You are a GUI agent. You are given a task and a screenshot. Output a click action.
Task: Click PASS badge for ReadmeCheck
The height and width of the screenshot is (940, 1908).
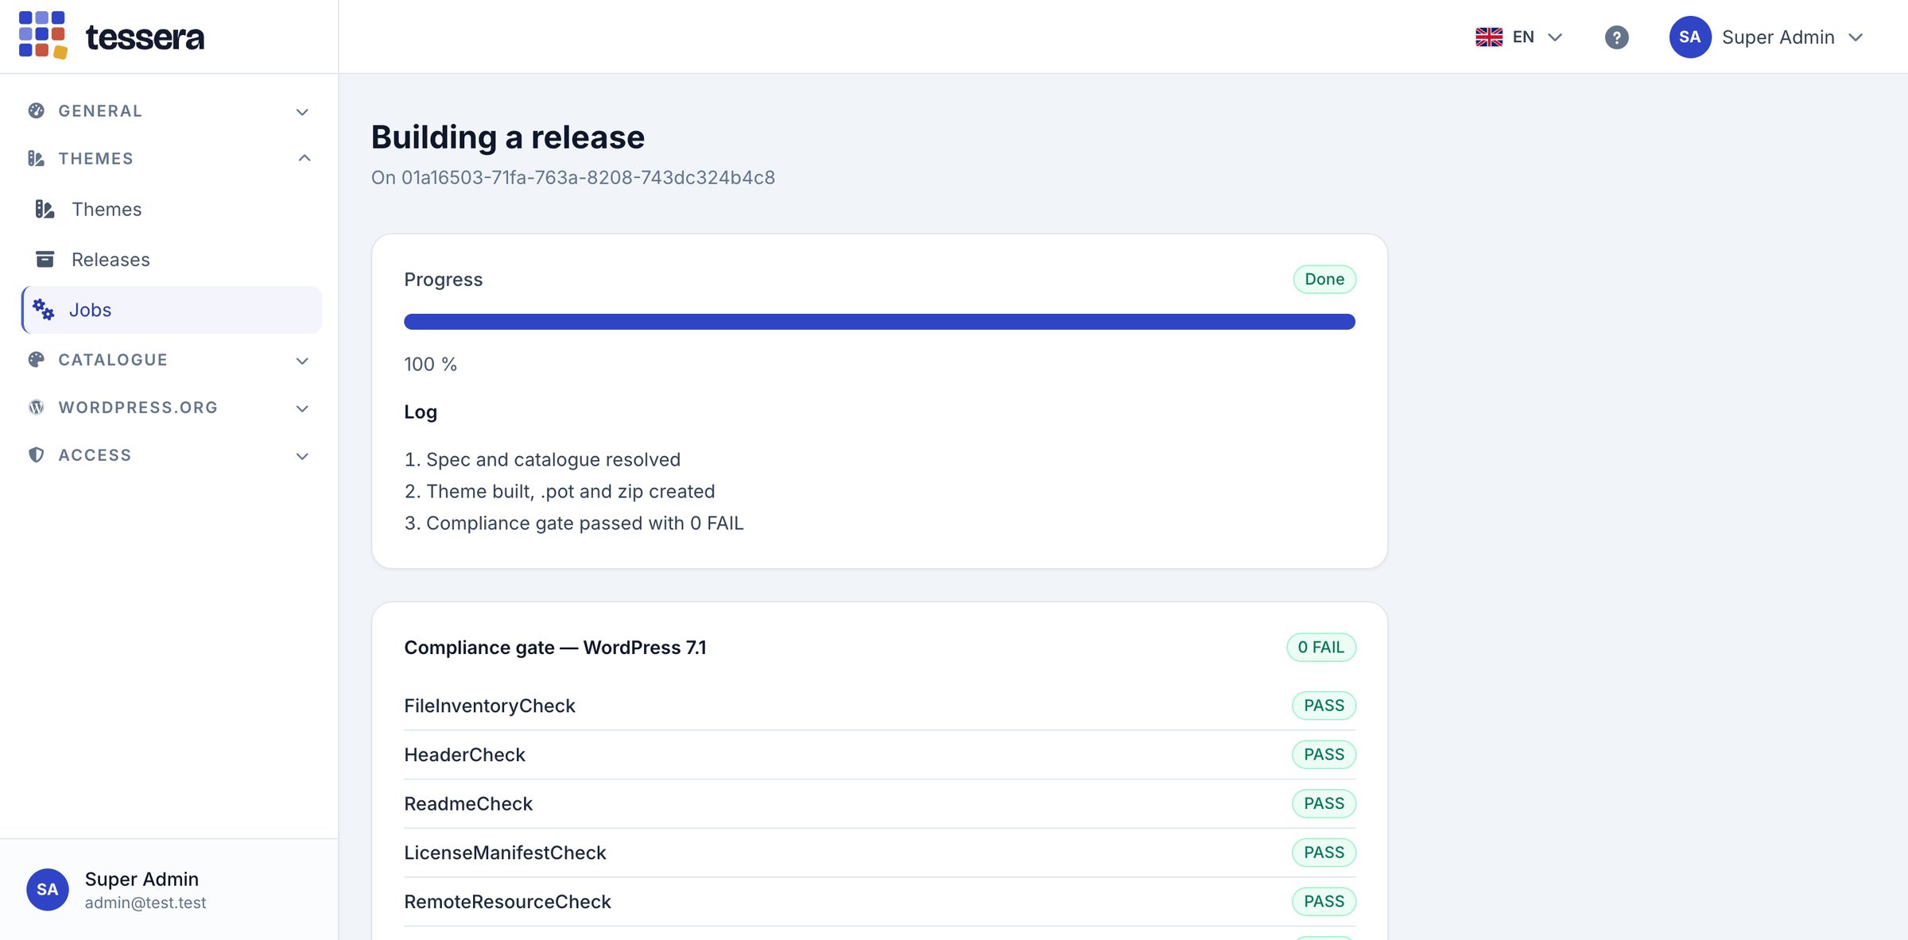click(1324, 803)
